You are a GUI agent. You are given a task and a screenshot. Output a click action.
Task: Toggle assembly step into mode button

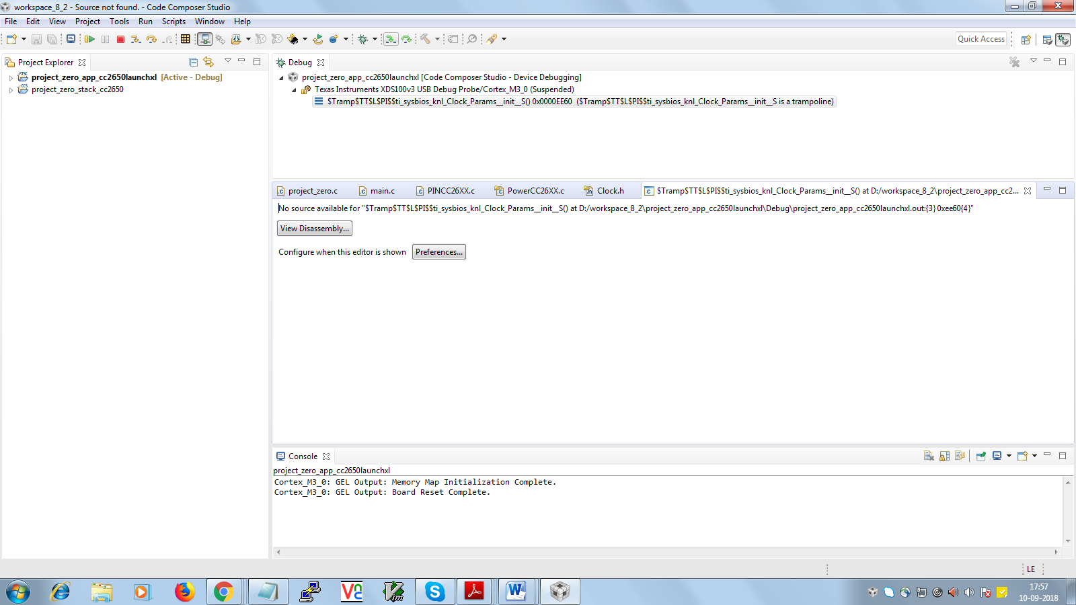[x=391, y=39]
